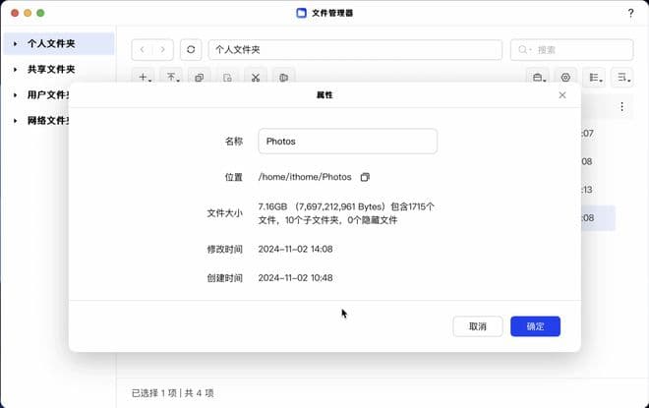Open the list view mode dropdown

click(x=594, y=77)
